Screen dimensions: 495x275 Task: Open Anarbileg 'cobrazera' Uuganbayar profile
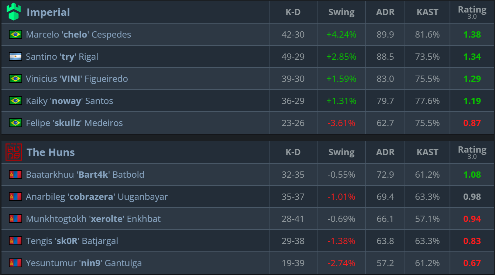pos(97,197)
